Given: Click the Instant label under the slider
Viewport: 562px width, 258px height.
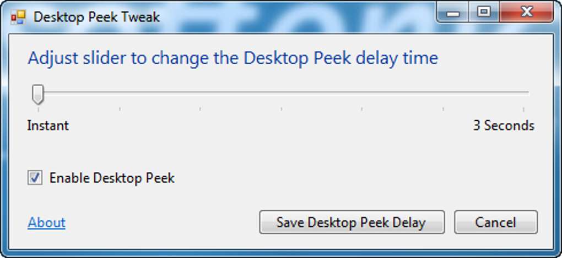Looking at the screenshot, I should (x=48, y=126).
